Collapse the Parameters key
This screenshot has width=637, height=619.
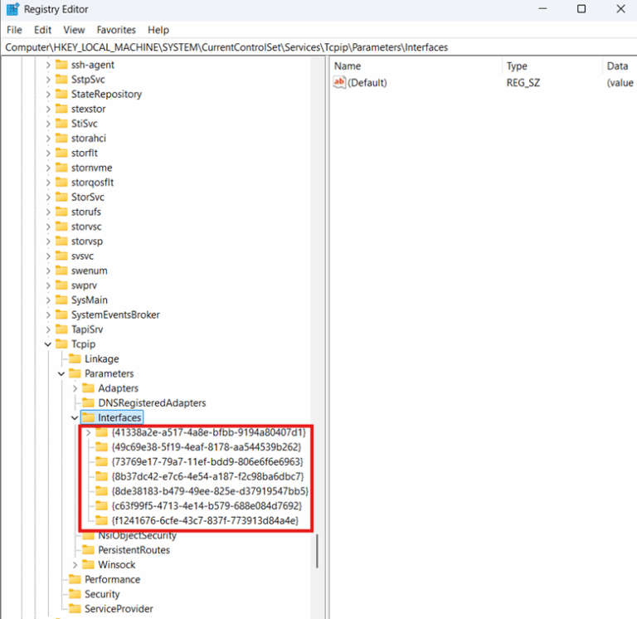click(x=61, y=373)
